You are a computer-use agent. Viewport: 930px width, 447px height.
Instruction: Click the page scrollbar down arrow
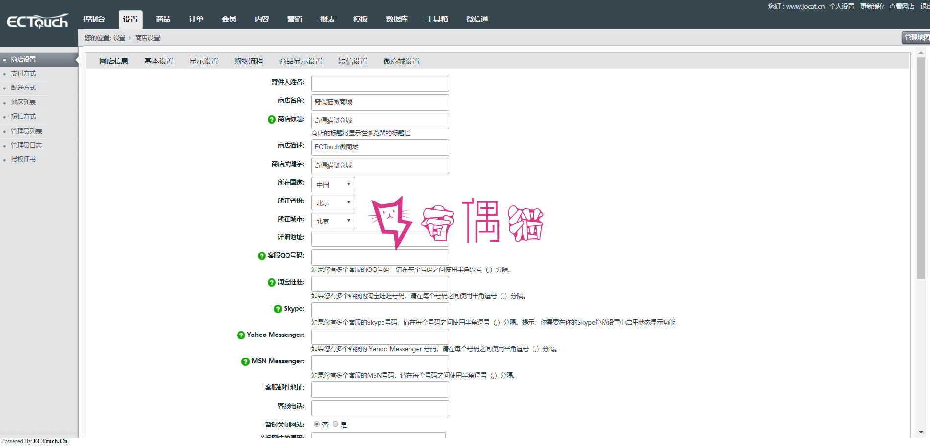tap(921, 432)
